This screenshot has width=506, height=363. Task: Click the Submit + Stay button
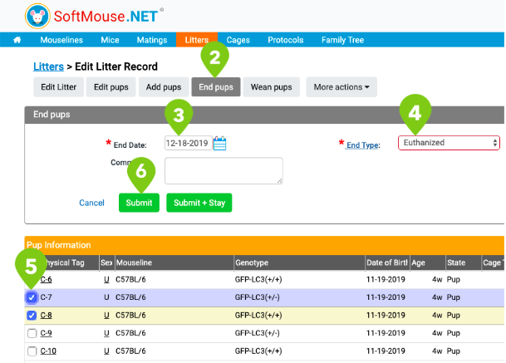(199, 203)
